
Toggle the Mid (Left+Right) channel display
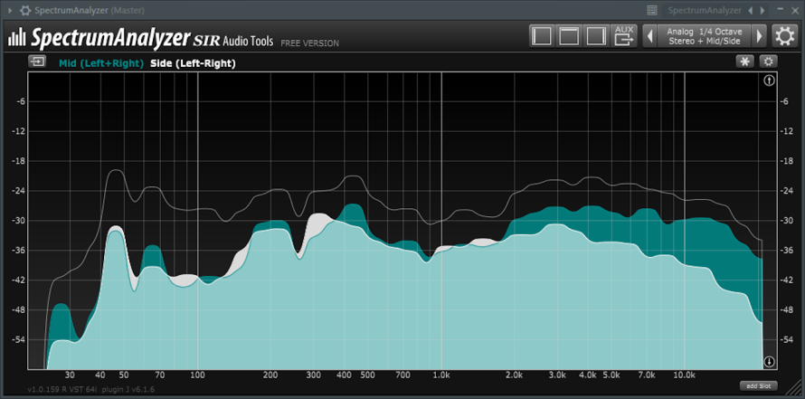click(101, 63)
